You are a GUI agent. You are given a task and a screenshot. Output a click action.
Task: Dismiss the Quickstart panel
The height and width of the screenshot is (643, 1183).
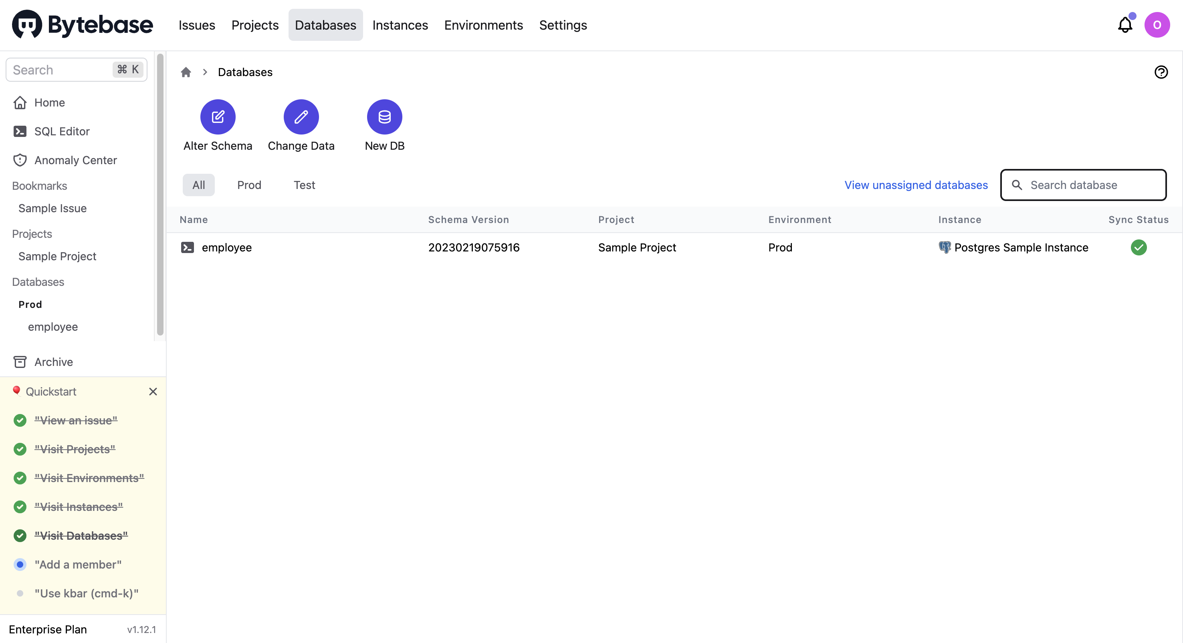[153, 392]
